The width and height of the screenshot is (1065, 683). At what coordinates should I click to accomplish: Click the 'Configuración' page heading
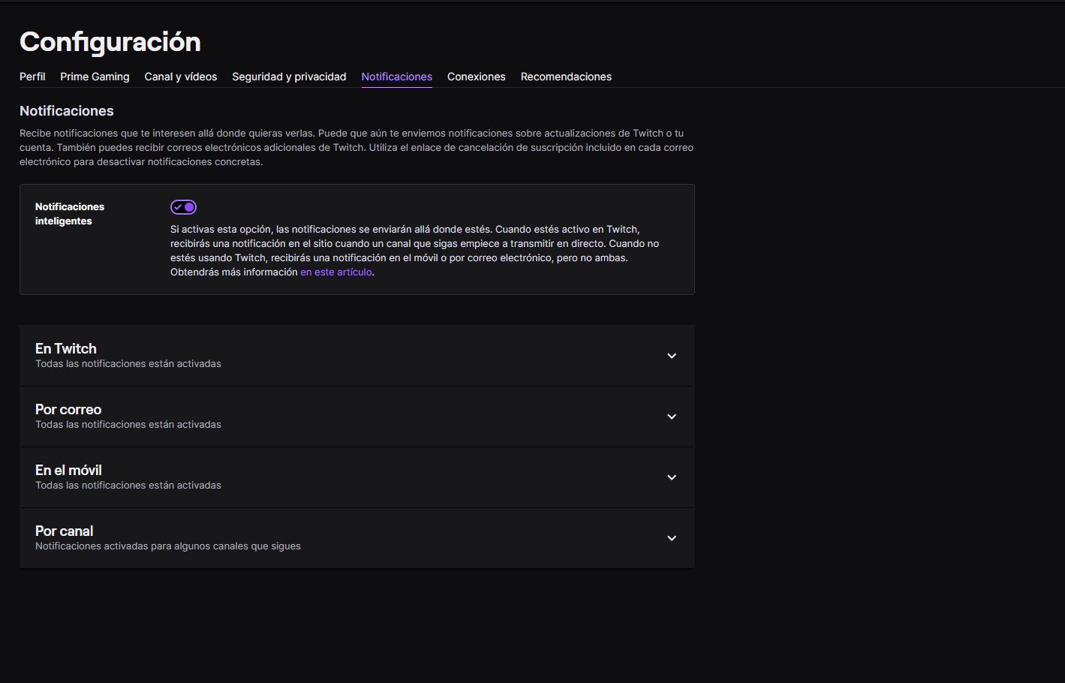click(110, 42)
